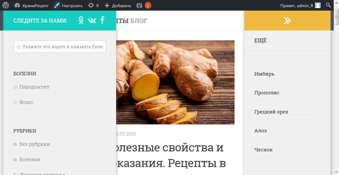Viewport: 339px width, 175px height.
Task: Open the ХраниРецепт site menu
Action: coord(32,6)
